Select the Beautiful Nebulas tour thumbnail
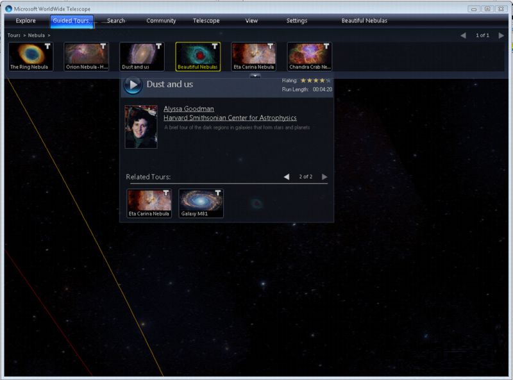This screenshot has height=380, width=513. (198, 56)
